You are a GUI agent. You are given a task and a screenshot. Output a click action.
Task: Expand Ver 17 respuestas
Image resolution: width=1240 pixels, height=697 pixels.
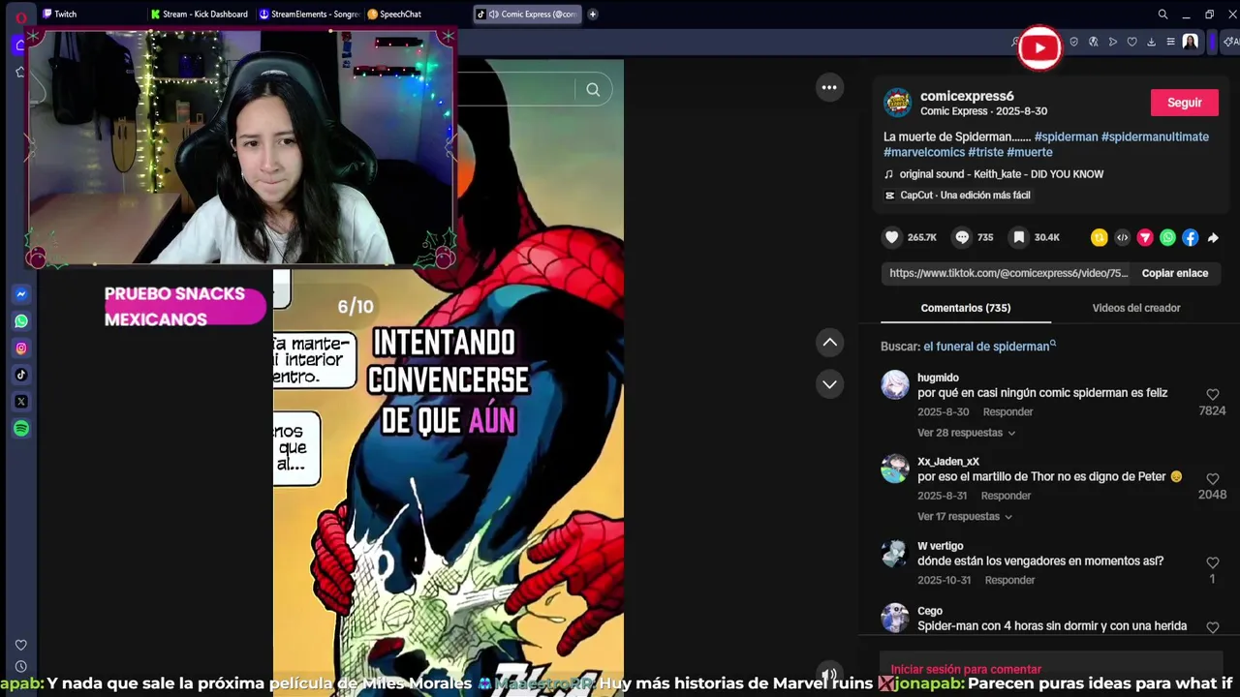point(965,517)
